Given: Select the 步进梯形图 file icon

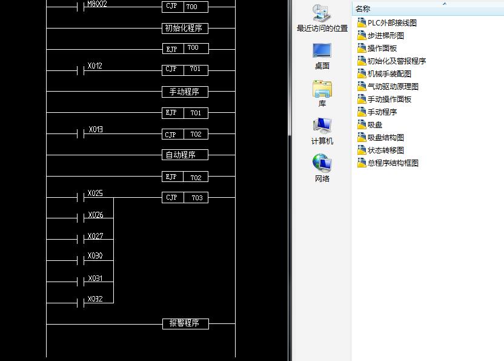Looking at the screenshot, I should [x=362, y=35].
